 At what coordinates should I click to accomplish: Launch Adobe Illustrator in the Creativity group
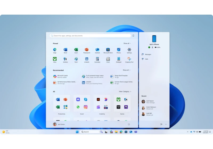pyautogui.click(x=98, y=100)
